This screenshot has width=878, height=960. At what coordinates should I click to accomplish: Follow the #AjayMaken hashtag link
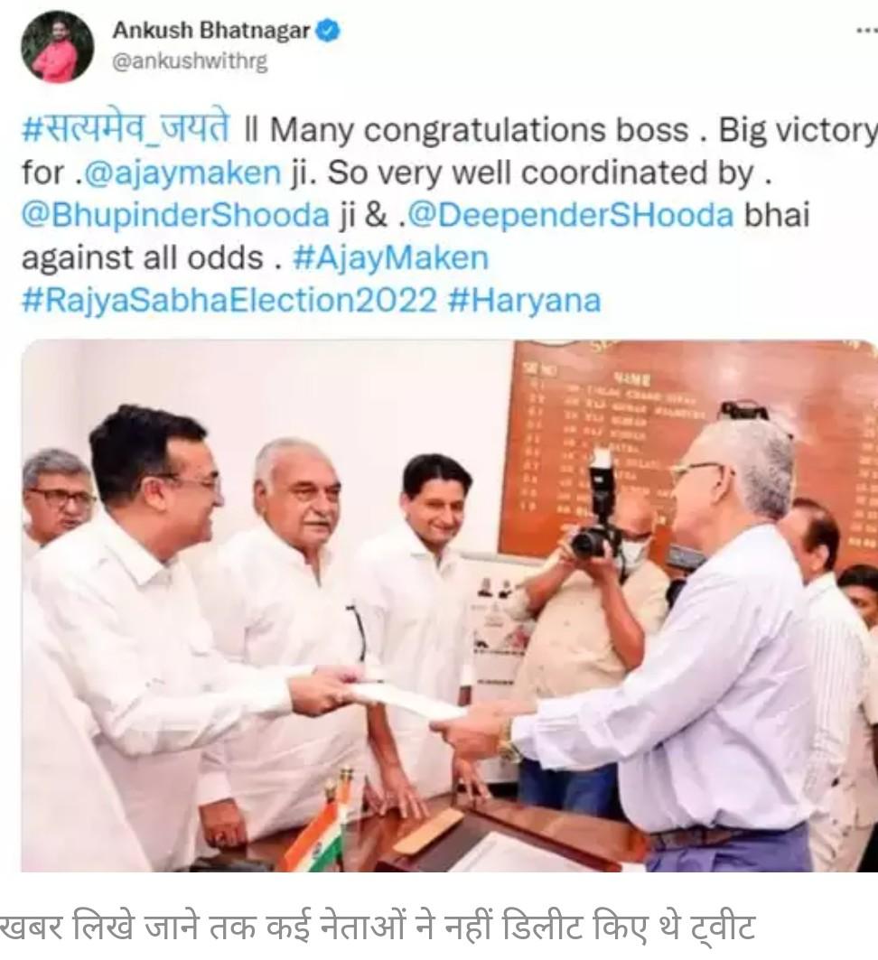coord(390,257)
